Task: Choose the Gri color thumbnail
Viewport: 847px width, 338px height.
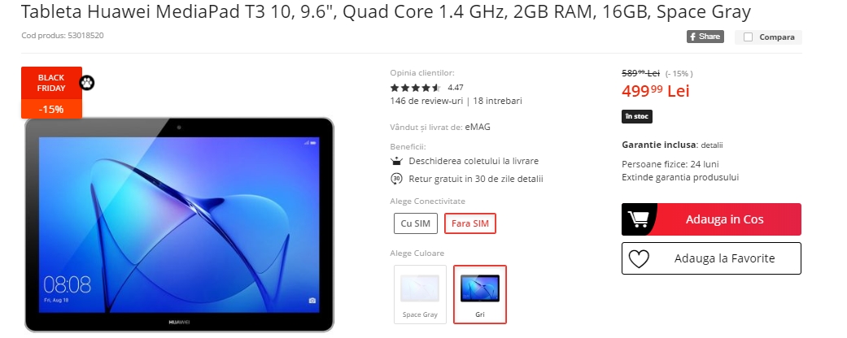Action: 480,294
